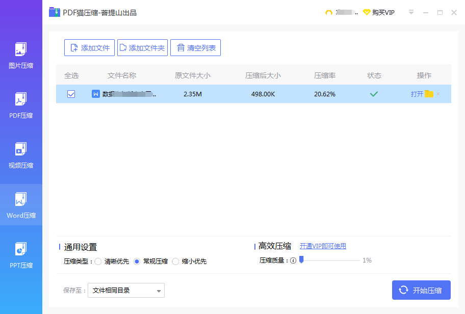Open the PPT压缩 section
This screenshot has width=465, height=314.
tap(21, 255)
